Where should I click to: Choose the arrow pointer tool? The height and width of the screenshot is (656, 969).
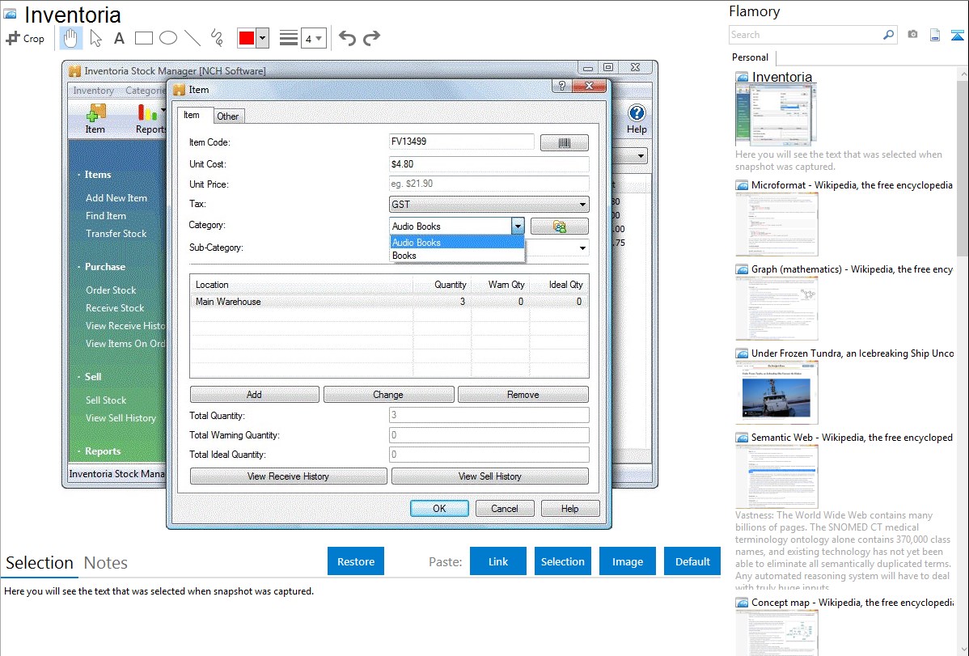point(95,38)
